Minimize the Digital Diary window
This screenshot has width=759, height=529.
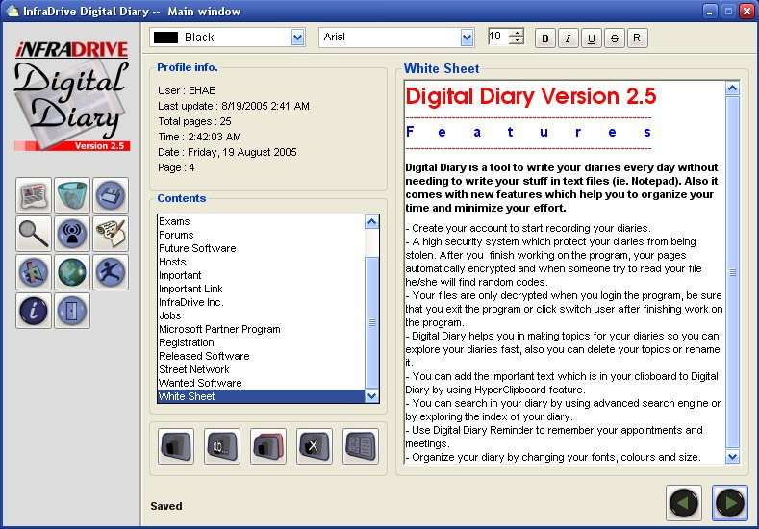coord(710,12)
